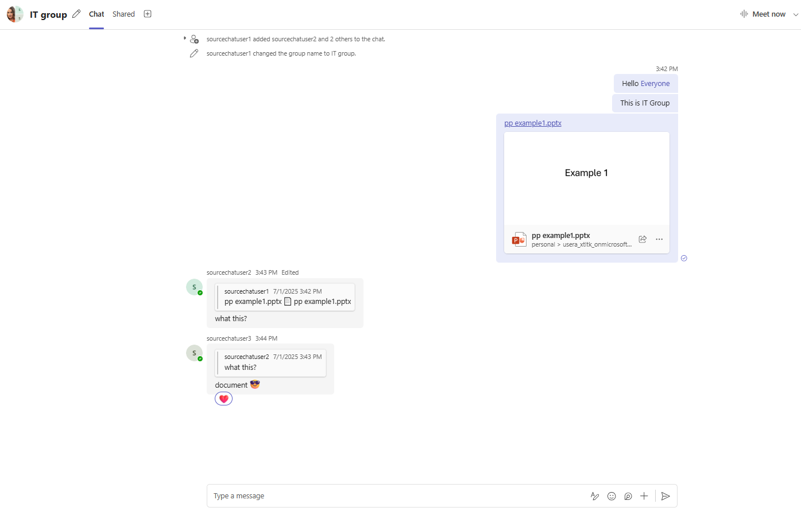Open the Example 1 slide preview
Viewport: 801px width, 523px height.
pos(586,172)
